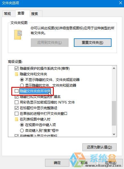The width and height of the screenshot is (124, 169).
Task: Click the scroll down arrow in list
Action: click(x=114, y=134)
